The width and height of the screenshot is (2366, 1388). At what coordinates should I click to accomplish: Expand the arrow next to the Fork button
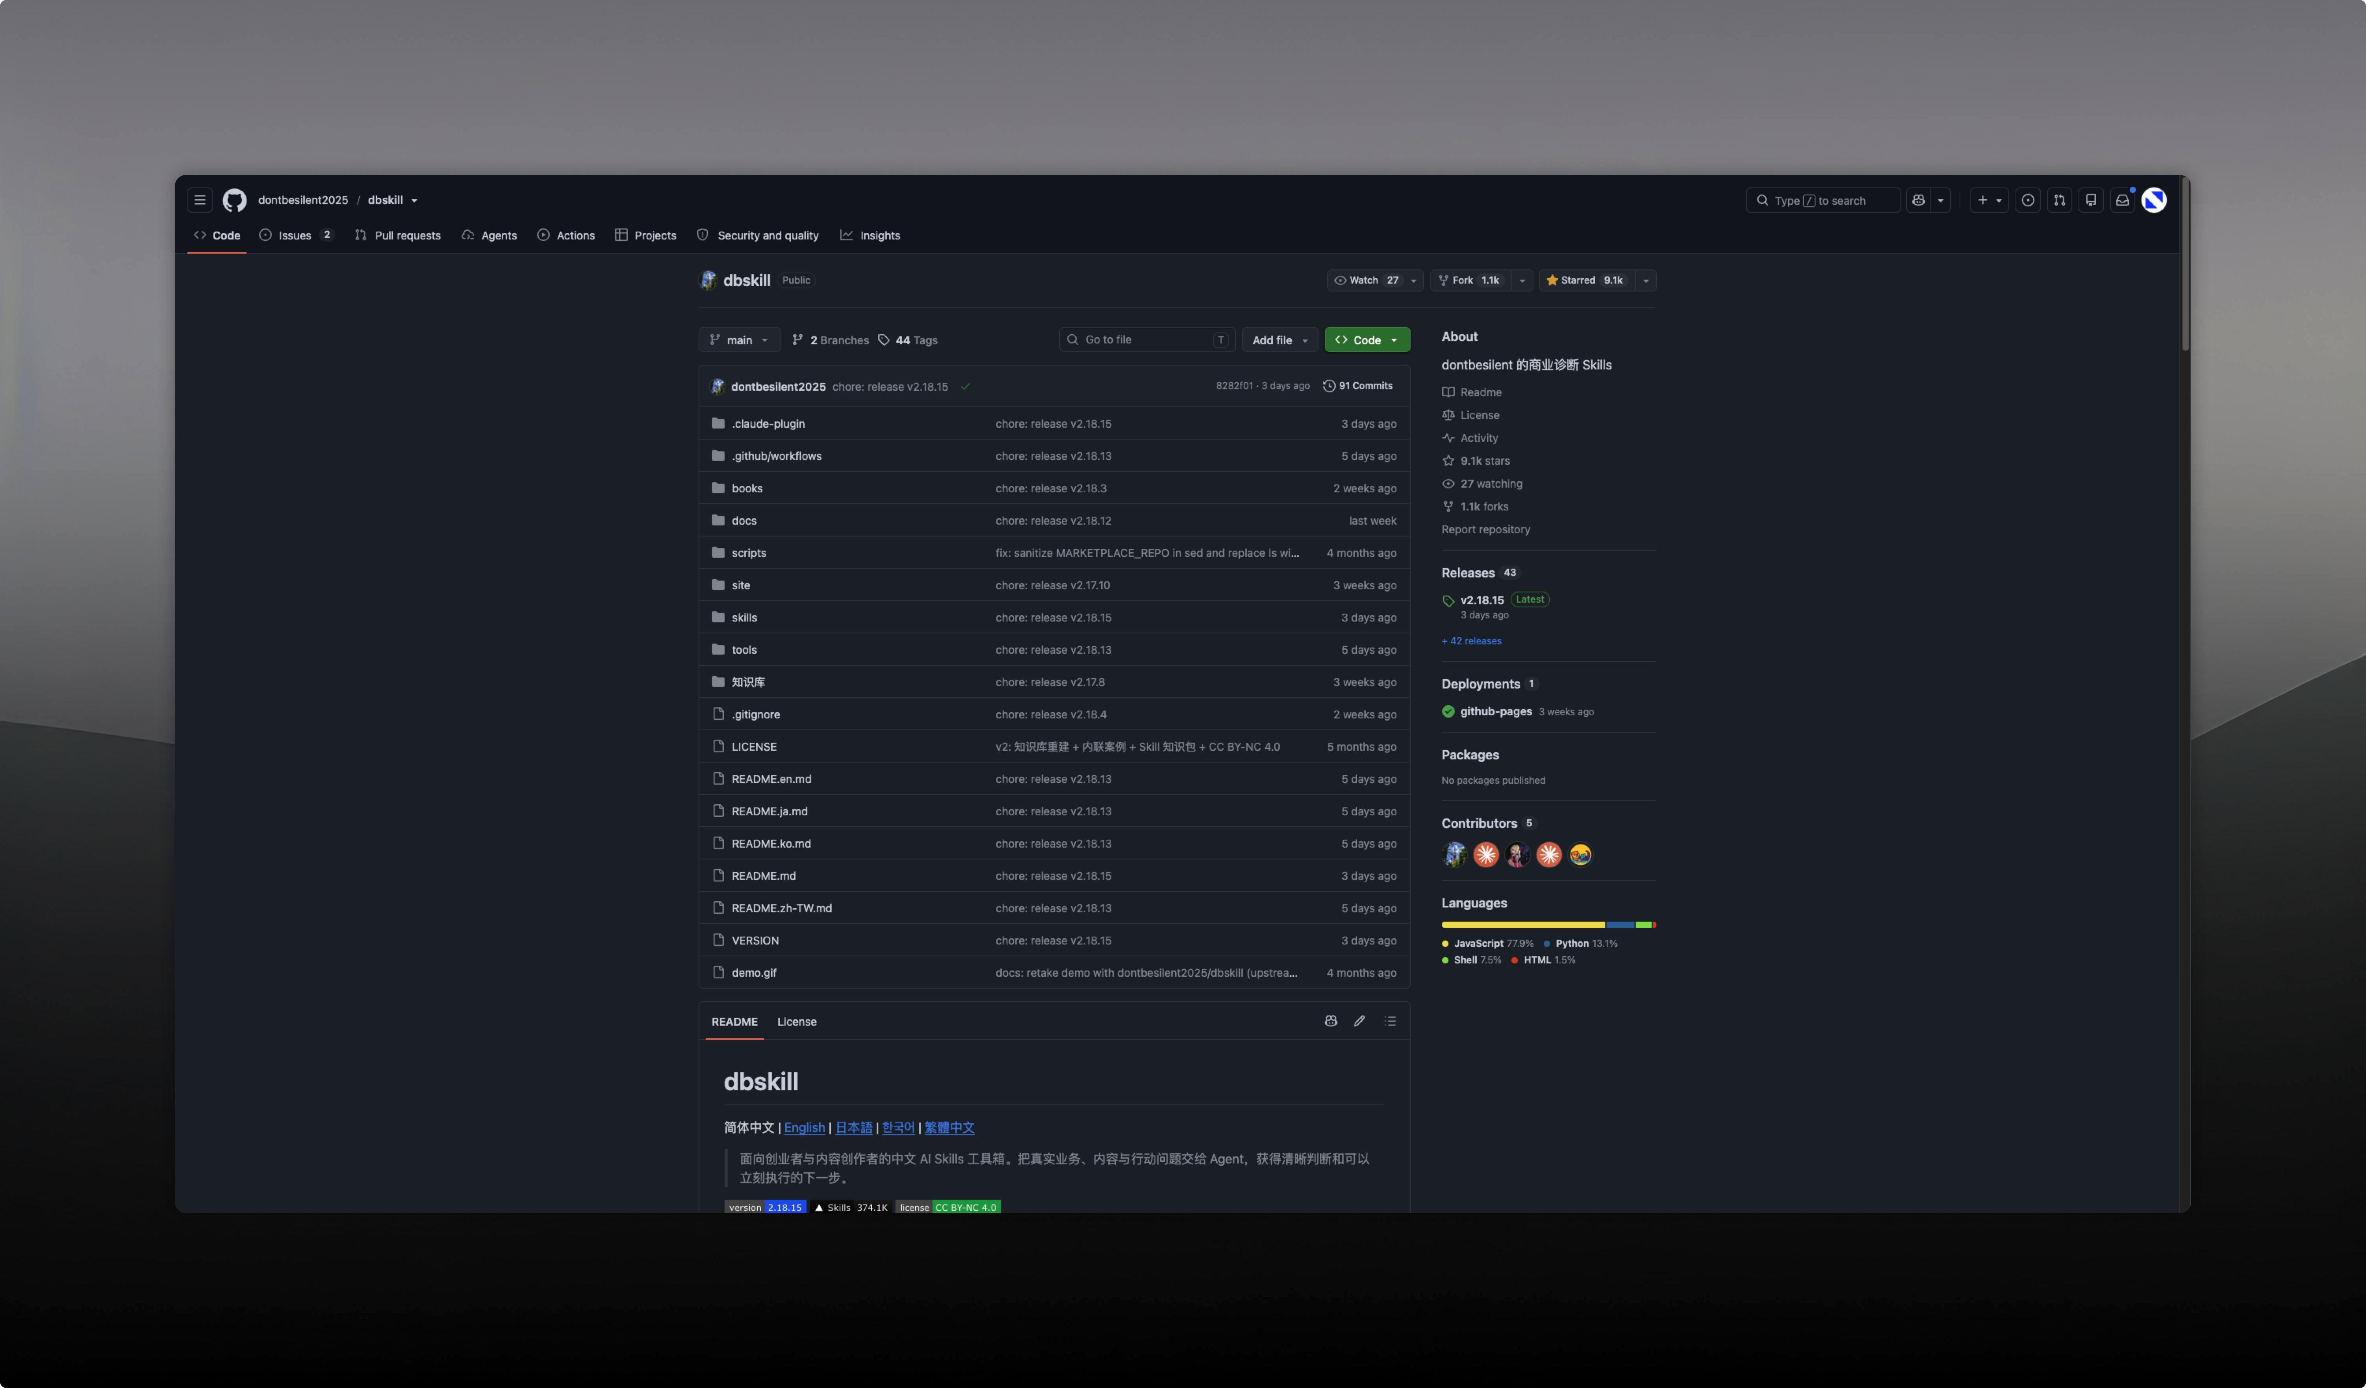pos(1522,280)
